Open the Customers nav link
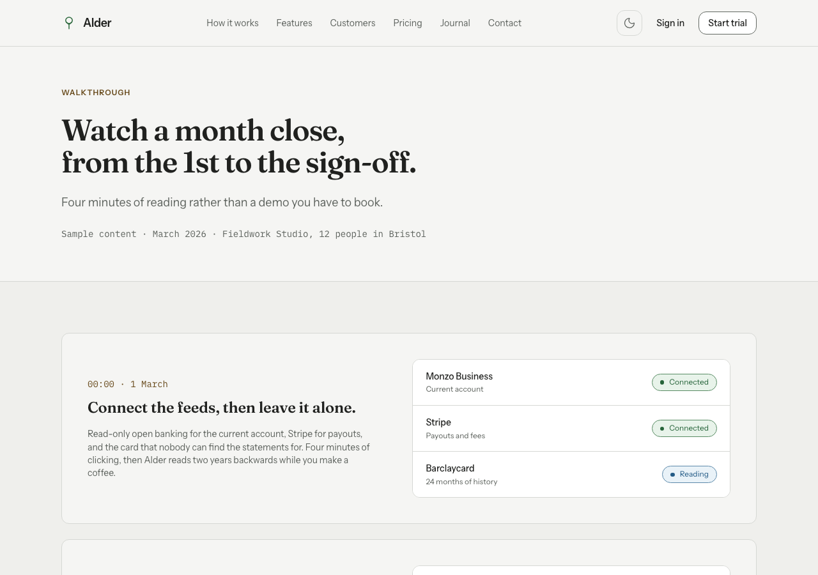The height and width of the screenshot is (575, 818). point(353,23)
